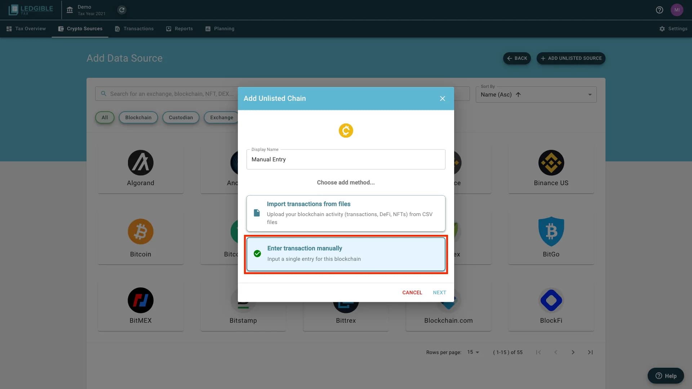Viewport: 692px width, 389px height.
Task: Click NEXT in the dialog
Action: [x=439, y=292]
